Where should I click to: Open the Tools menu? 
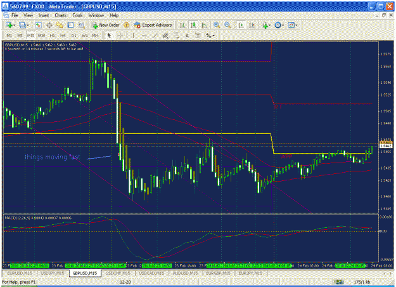click(x=77, y=15)
